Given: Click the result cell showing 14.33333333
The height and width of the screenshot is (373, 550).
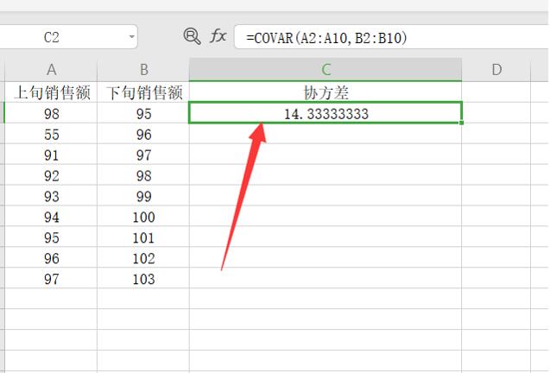Looking at the screenshot, I should pyautogui.click(x=326, y=113).
